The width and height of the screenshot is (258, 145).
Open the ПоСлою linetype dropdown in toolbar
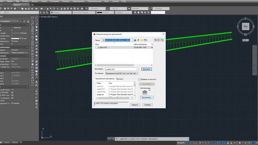(84, 12)
